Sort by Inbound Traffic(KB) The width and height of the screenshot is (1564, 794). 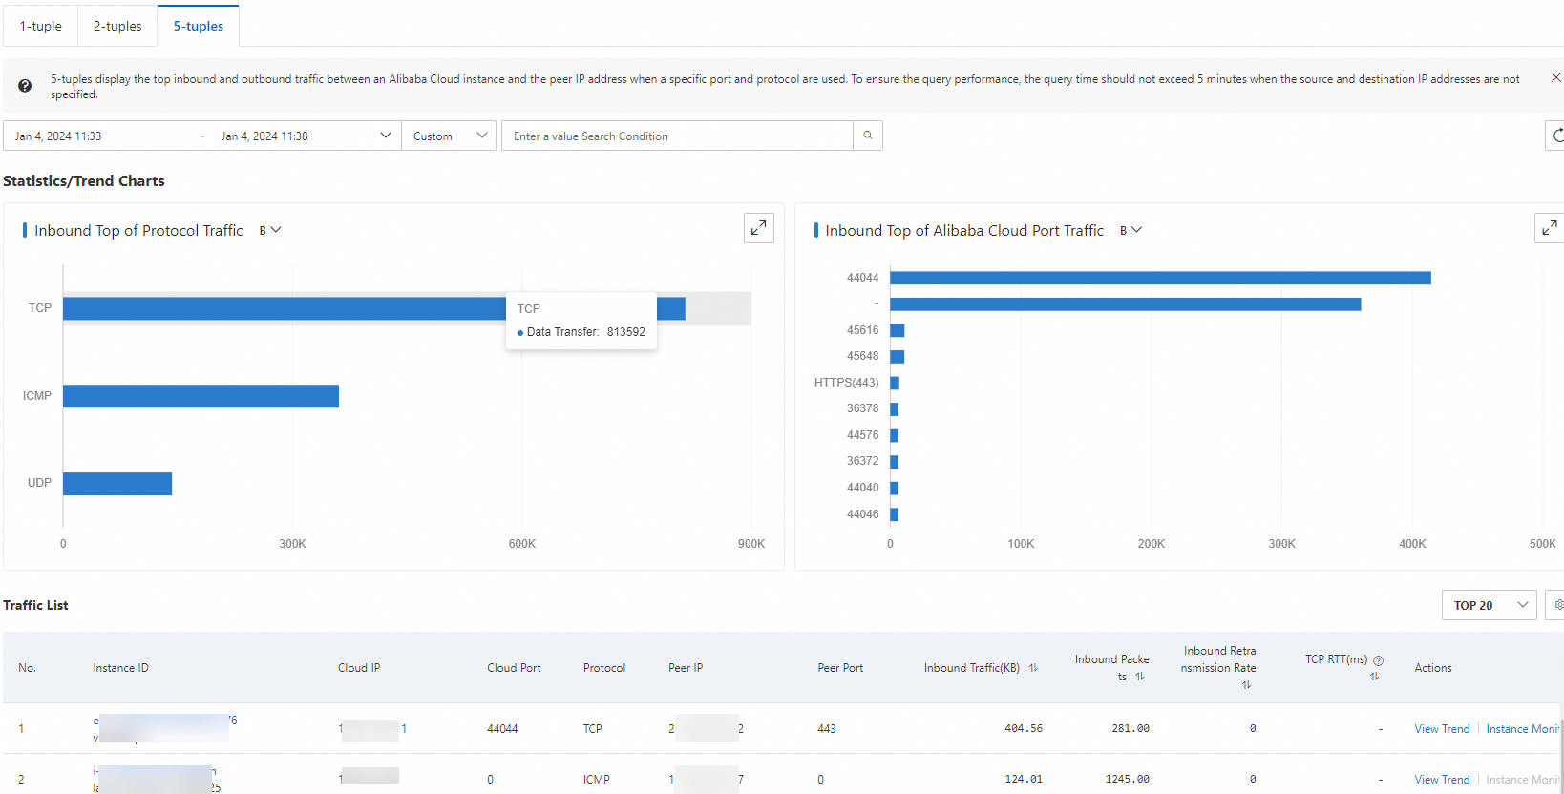coord(1033,668)
